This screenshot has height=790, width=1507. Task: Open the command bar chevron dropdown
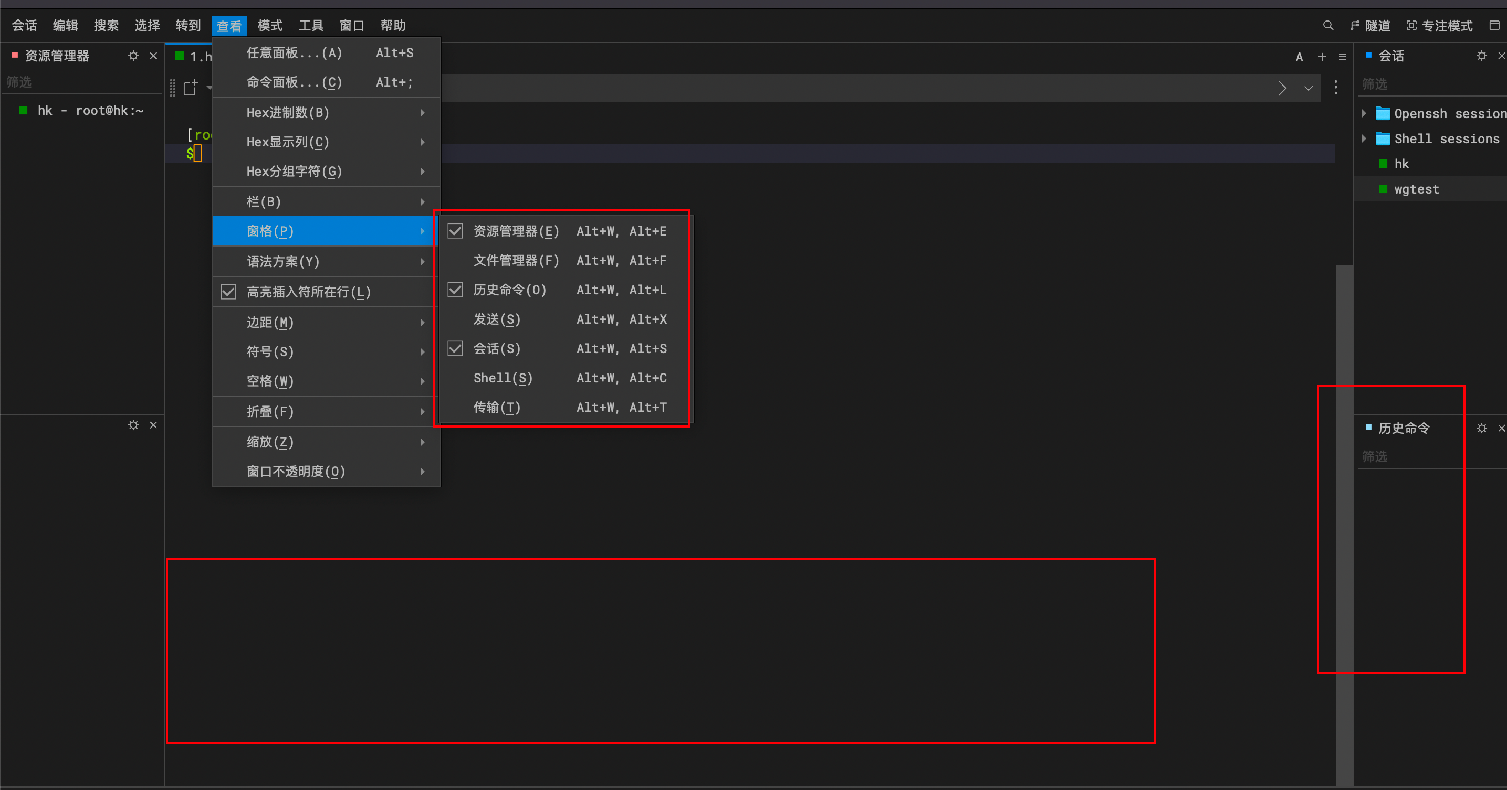(1309, 88)
